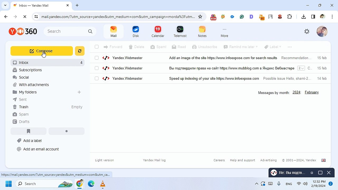Open the user account avatar

coord(322,31)
